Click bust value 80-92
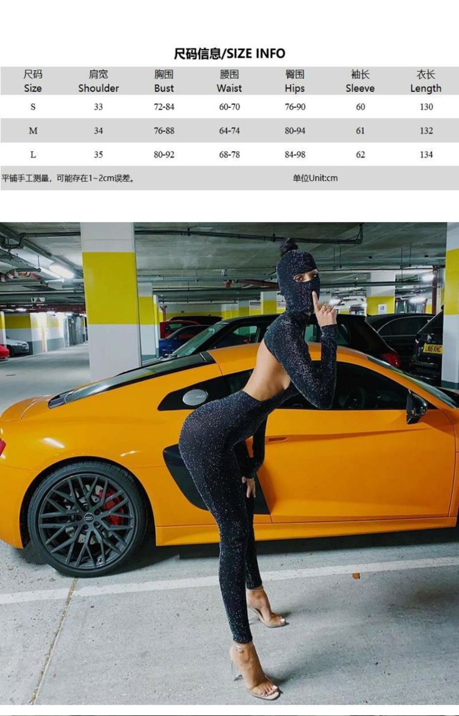 (164, 155)
